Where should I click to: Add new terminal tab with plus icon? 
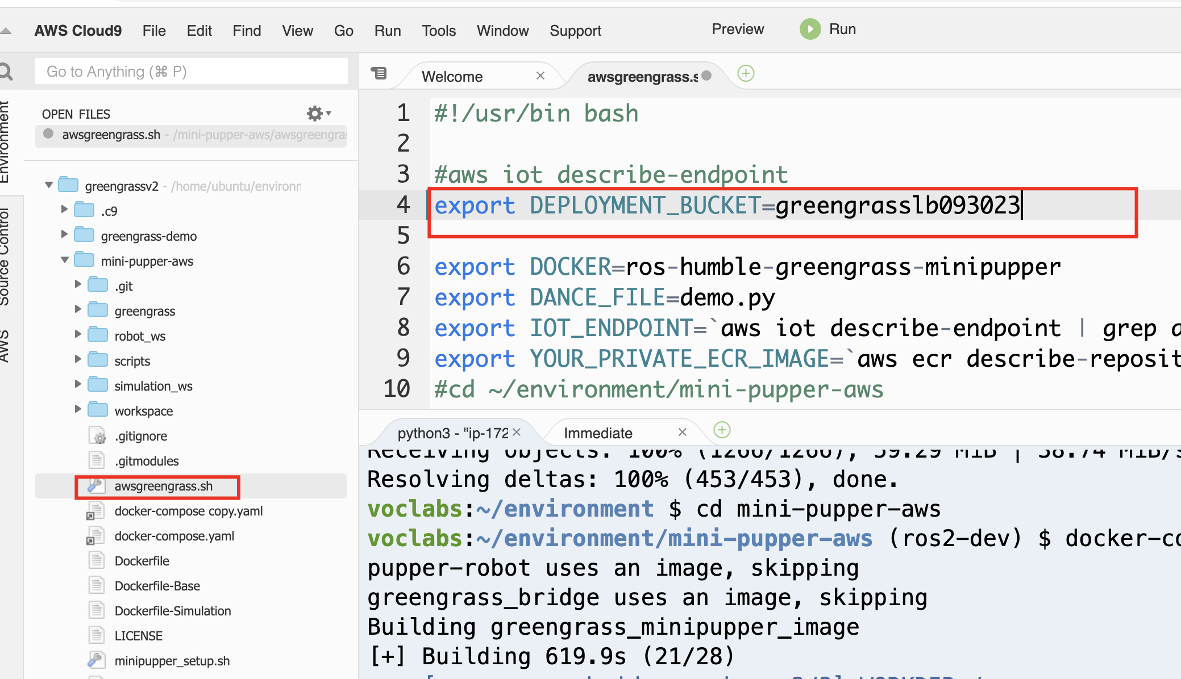(x=722, y=430)
